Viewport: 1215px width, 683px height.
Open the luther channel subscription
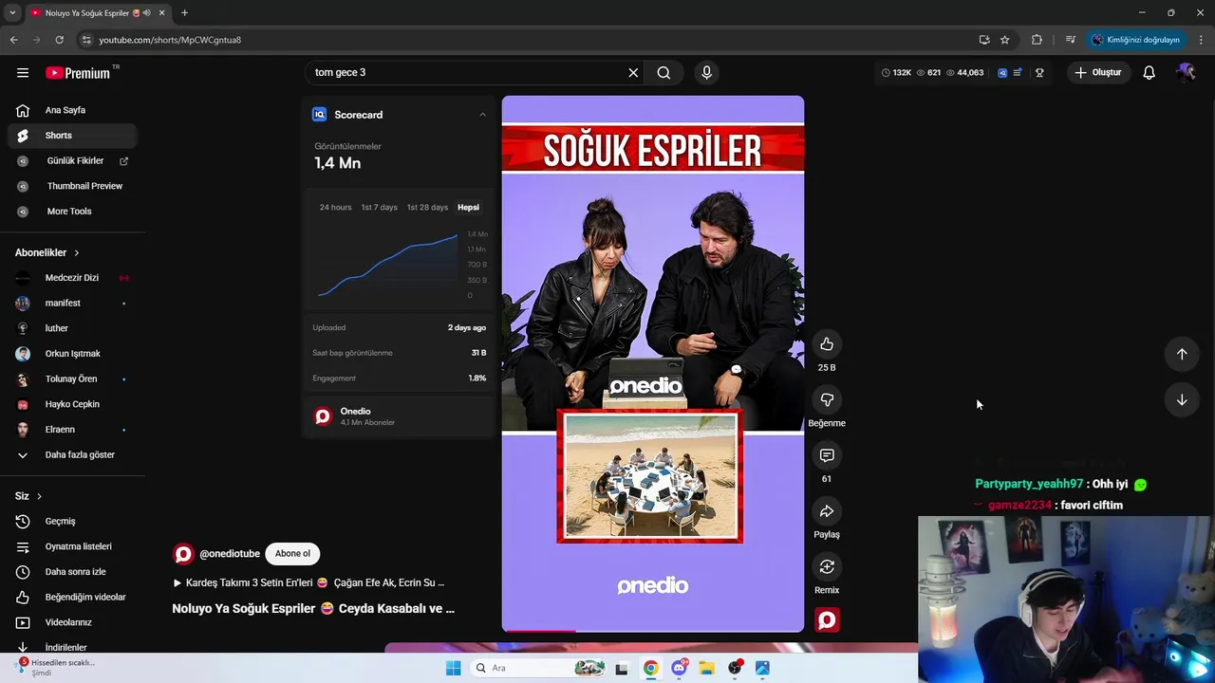(72, 328)
